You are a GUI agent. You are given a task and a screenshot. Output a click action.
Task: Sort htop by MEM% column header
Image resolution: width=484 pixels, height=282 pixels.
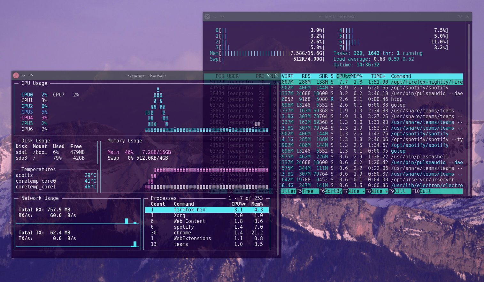pyautogui.click(x=357, y=76)
